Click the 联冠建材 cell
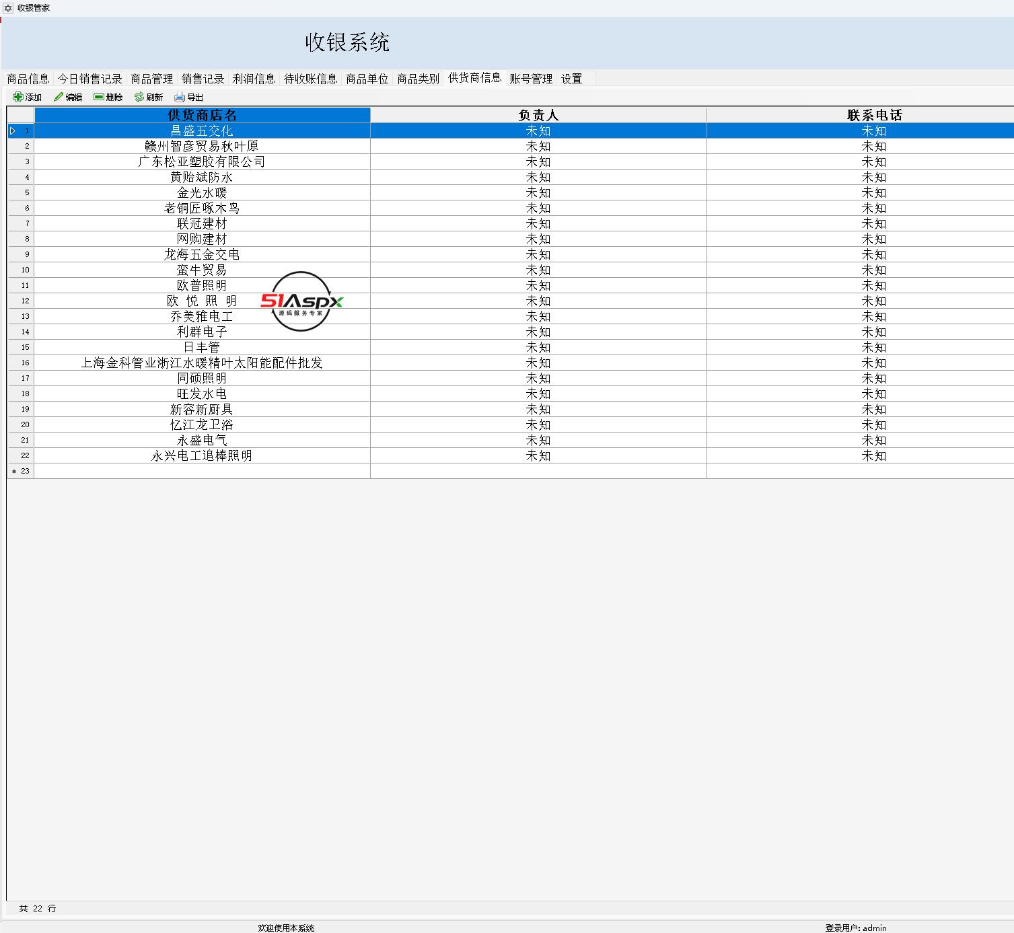The height and width of the screenshot is (933, 1014). click(x=202, y=223)
